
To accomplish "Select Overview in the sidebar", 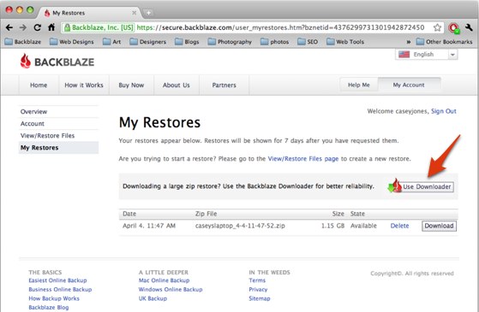I will pos(58,112).
